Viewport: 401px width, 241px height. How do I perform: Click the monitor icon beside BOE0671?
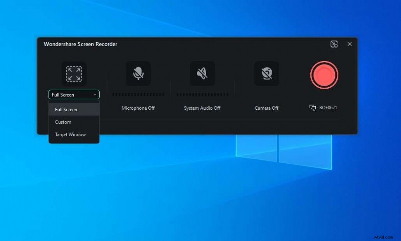tap(312, 108)
